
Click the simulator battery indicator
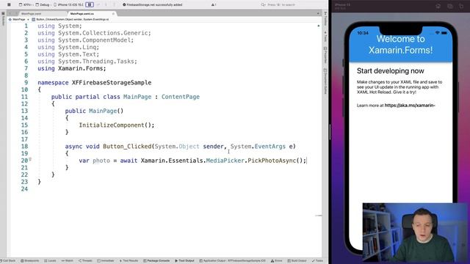(x=444, y=32)
